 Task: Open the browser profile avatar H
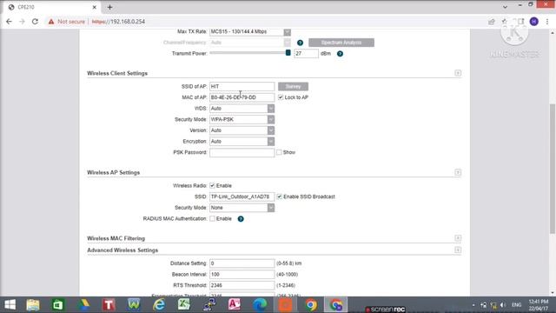[x=533, y=22]
